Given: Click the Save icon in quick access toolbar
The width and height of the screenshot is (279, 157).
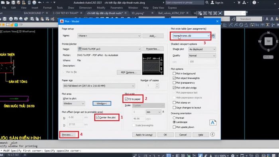Looking at the screenshot, I should [x=13, y=2].
